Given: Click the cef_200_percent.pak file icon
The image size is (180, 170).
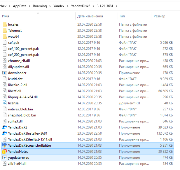Looking at the screenshot, I should tap(5, 55).
